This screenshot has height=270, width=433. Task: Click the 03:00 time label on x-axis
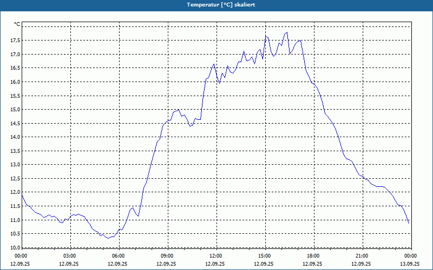(70, 256)
